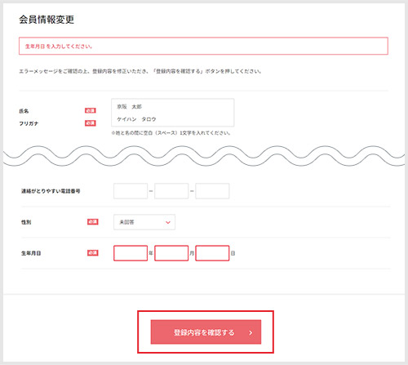
Task: Click the required badge beside 生年月日
Action: [x=93, y=253]
